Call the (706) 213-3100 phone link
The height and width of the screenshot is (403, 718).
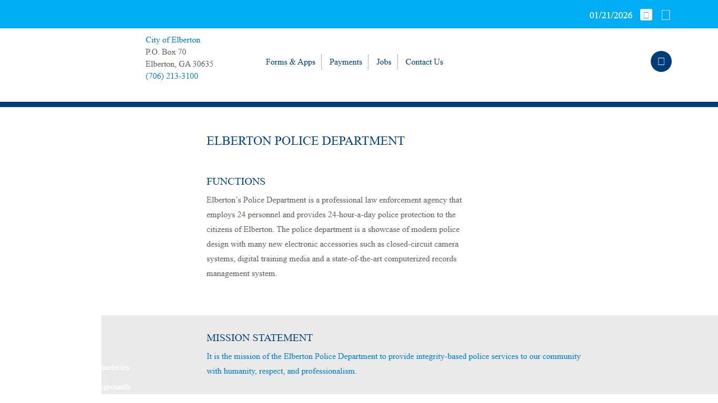pos(172,76)
